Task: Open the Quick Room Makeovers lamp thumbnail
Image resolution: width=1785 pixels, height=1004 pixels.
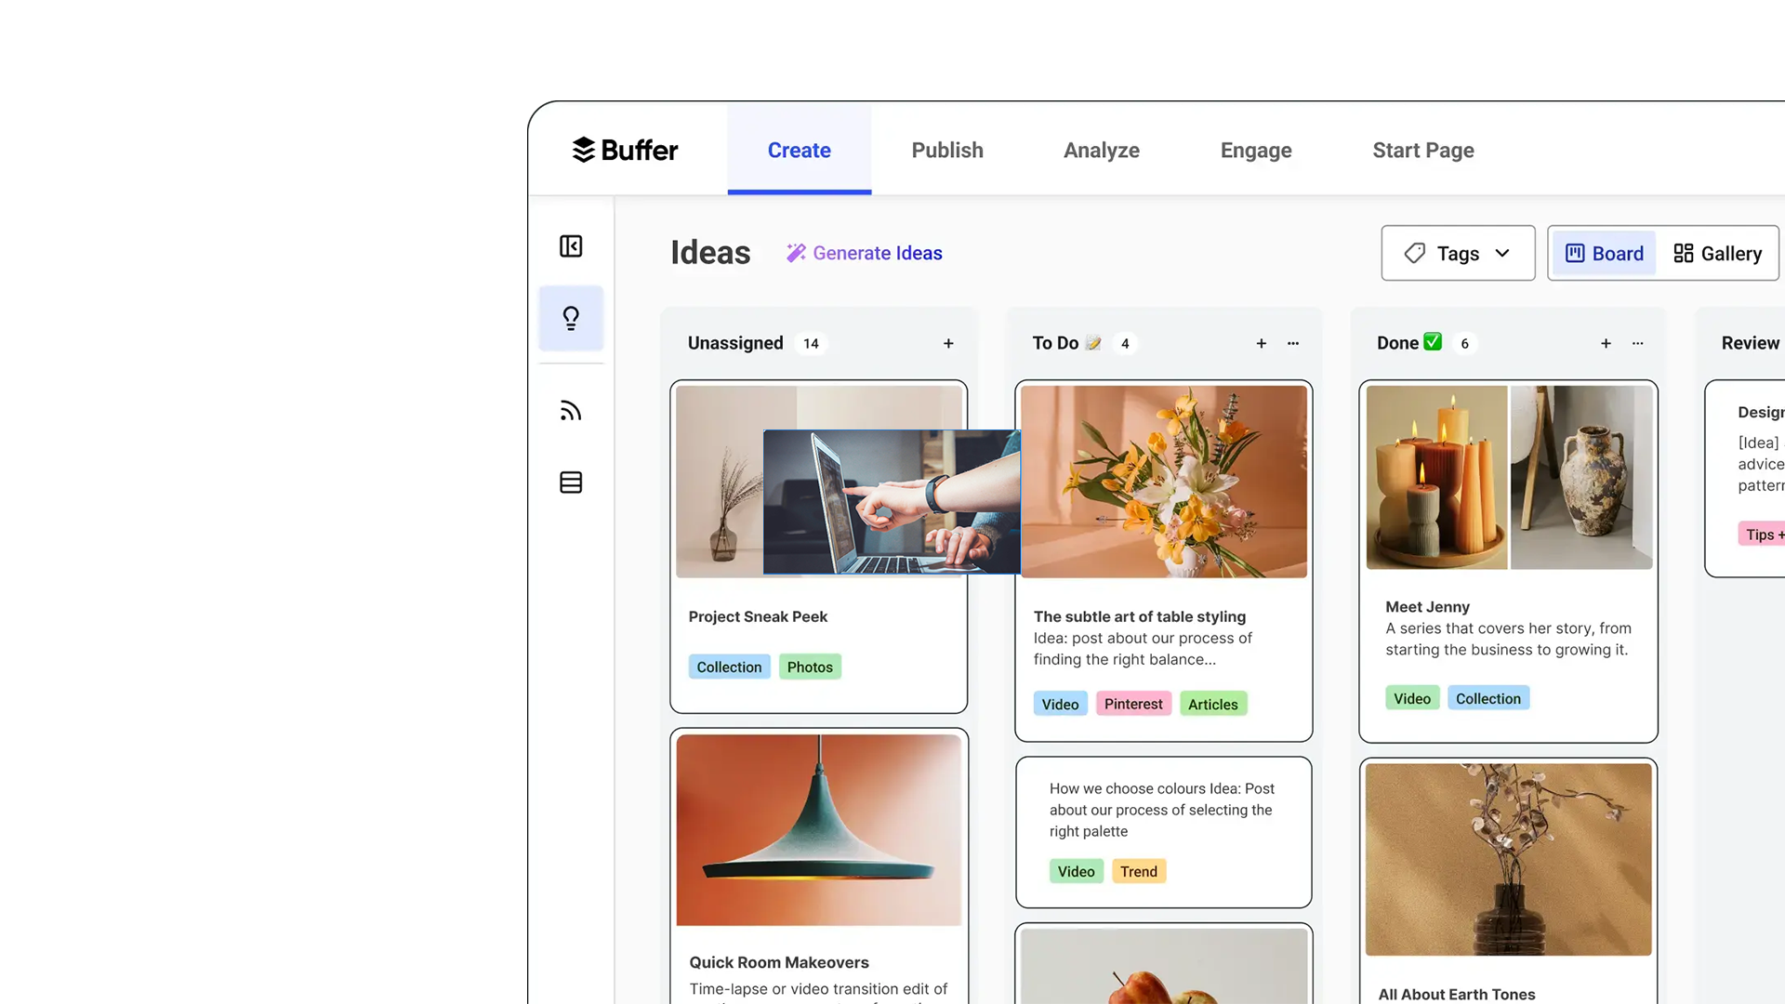Action: pyautogui.click(x=819, y=830)
